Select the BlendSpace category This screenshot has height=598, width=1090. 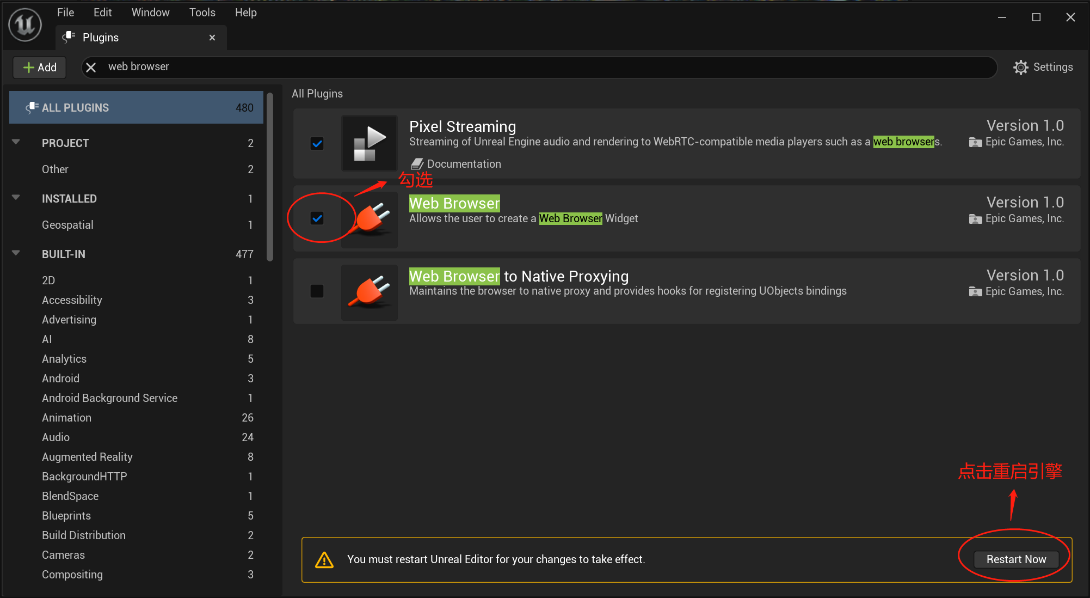point(136,496)
